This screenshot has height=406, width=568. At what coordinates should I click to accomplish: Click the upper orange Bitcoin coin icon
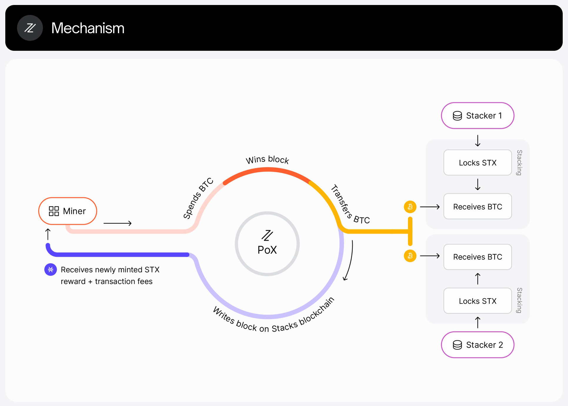[410, 207]
